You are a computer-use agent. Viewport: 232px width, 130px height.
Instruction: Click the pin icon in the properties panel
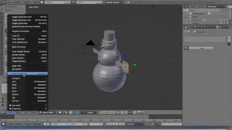pyautogui.click(x=185, y=32)
